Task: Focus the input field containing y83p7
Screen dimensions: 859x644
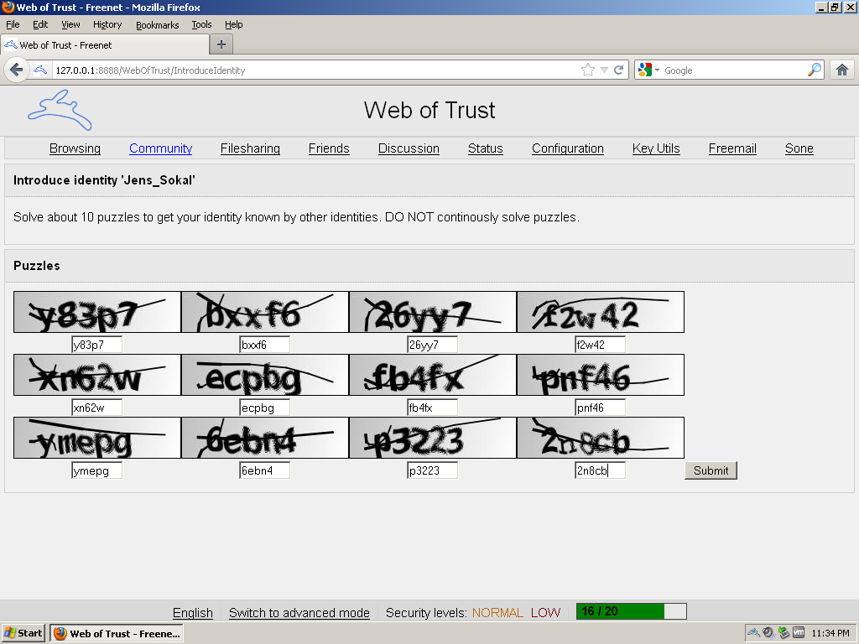Action: 97,345
